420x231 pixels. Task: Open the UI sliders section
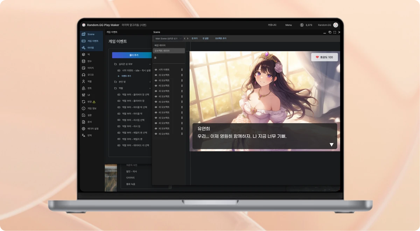(86, 95)
